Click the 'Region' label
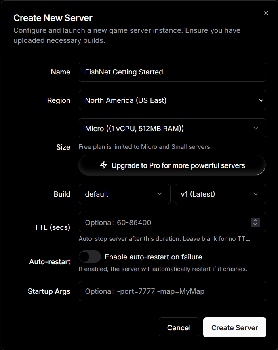The height and width of the screenshot is (350, 278). (59, 100)
